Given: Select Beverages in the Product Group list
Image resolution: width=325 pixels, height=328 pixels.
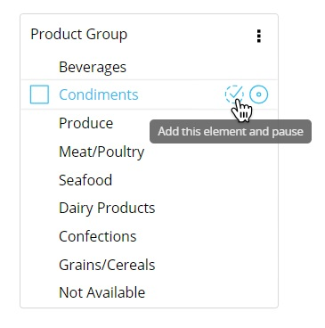Looking at the screenshot, I should 93,67.
